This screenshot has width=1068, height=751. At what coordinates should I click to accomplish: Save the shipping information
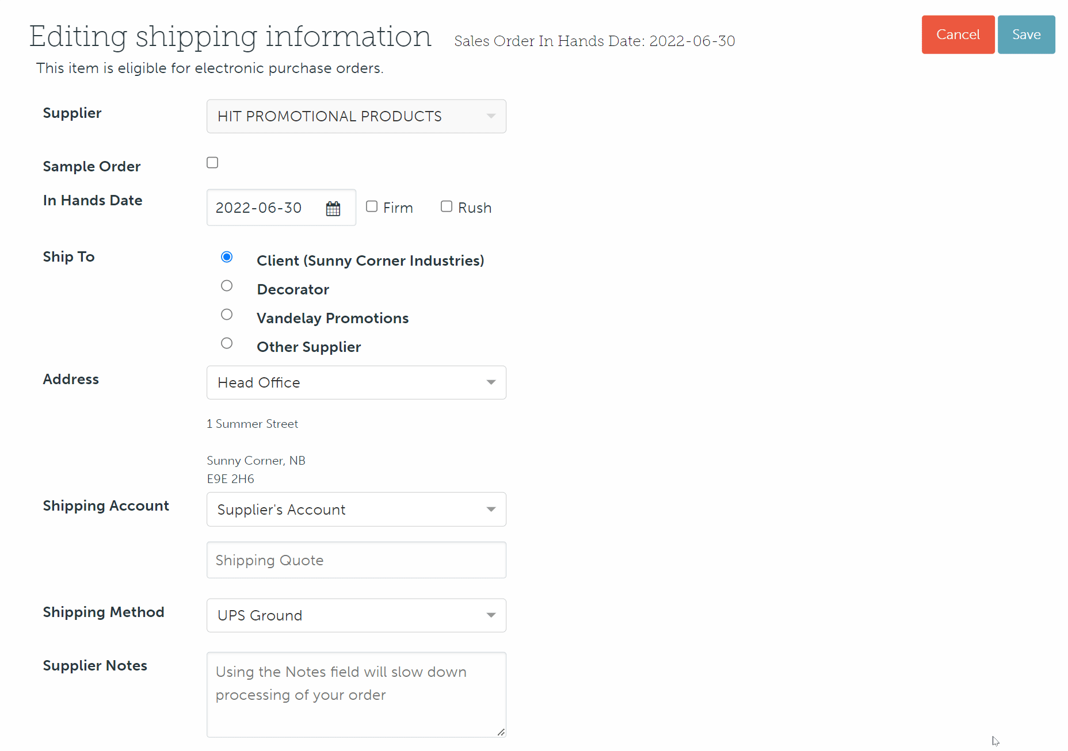[x=1026, y=35]
